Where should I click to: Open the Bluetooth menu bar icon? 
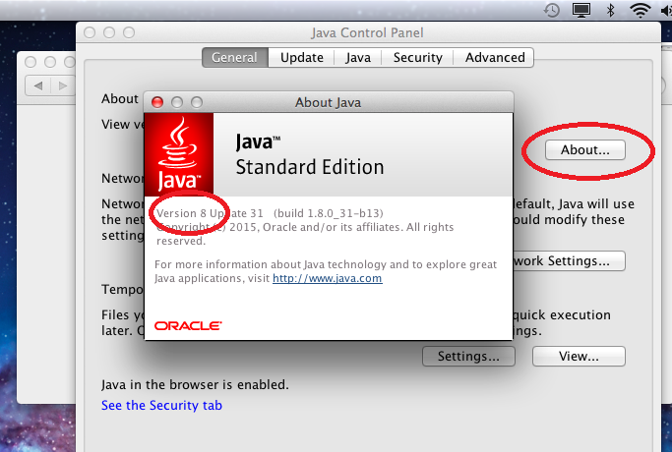(x=611, y=10)
